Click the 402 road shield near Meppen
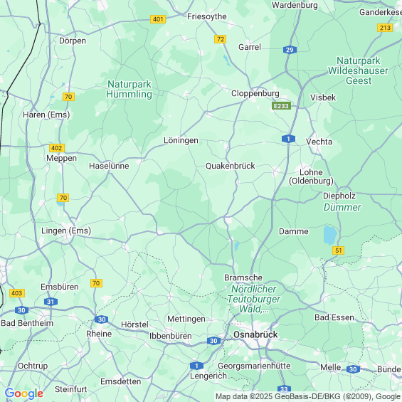Viewport: 402px width, 402px height. click(57, 148)
